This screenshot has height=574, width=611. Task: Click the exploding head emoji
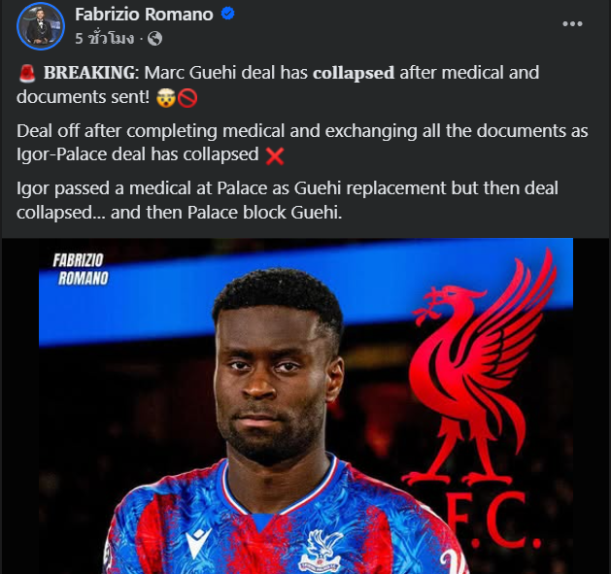[165, 98]
